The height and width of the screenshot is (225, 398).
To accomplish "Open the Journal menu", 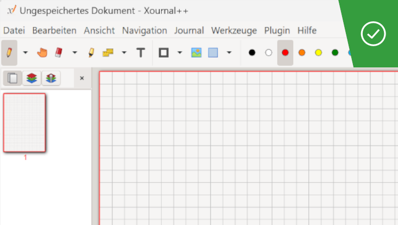I will [189, 30].
